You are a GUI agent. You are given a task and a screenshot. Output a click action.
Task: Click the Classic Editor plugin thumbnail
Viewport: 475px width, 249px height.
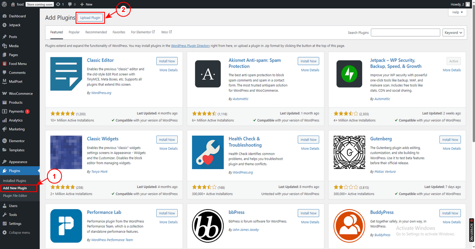(66, 74)
